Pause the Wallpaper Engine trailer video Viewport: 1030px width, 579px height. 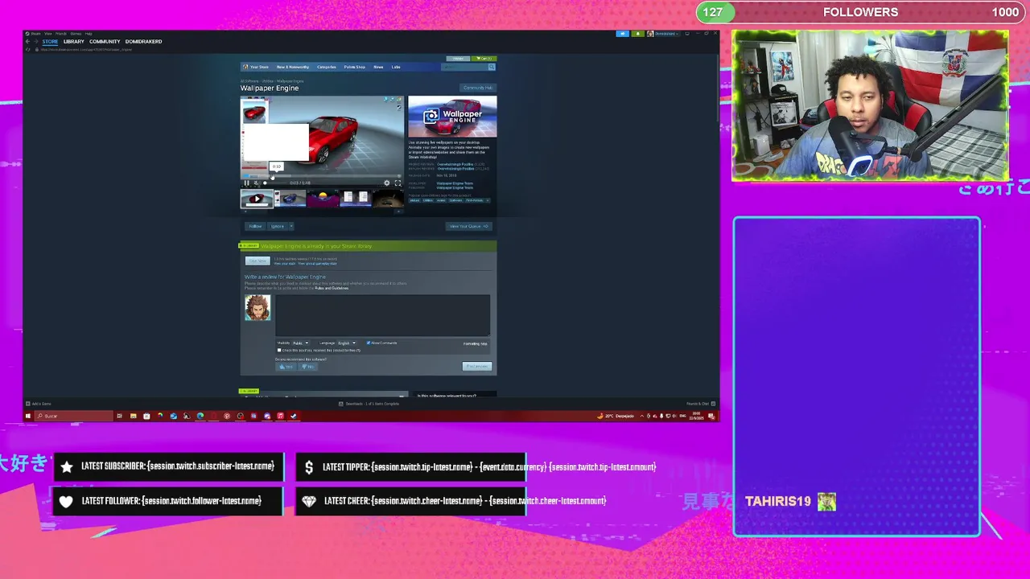[x=247, y=183]
